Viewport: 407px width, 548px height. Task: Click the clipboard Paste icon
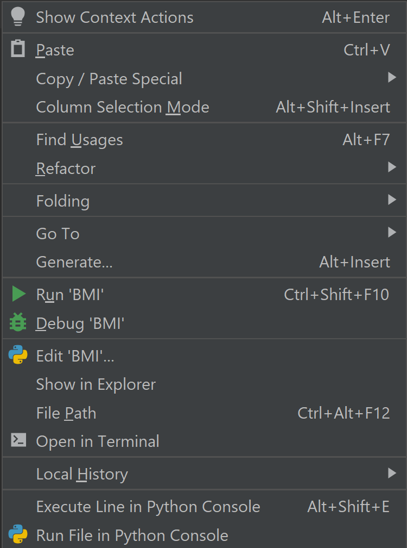pos(18,49)
